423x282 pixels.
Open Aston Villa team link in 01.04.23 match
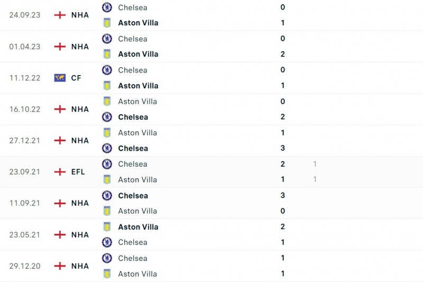[x=138, y=54]
